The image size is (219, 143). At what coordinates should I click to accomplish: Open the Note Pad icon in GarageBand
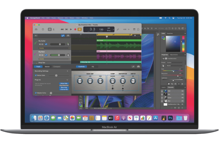pyautogui.click(x=134, y=29)
